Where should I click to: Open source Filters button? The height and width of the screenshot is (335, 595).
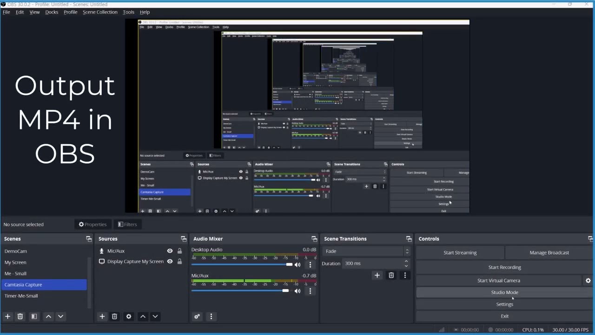point(127,224)
